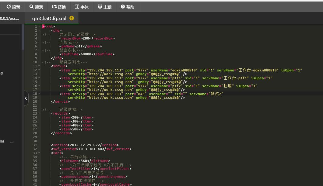Click the 搜索 magnifier icon
Image resolution: width=323 pixels, height=186 pixels.
31,7
